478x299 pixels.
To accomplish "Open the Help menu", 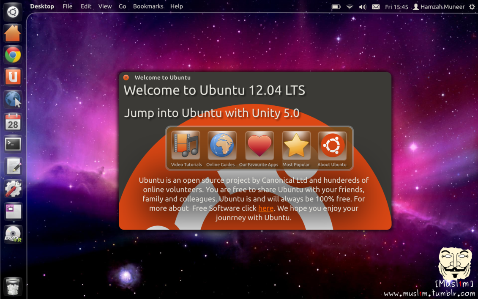I will point(177,6).
